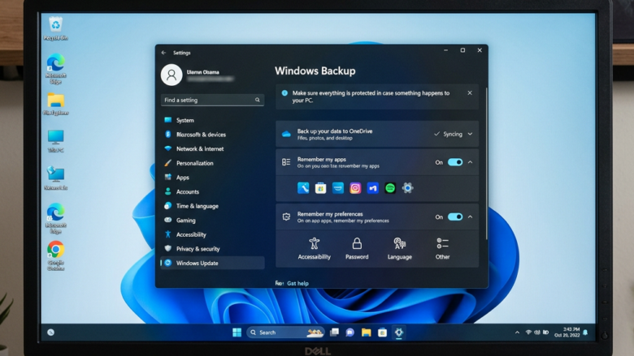Viewport: 634px width, 356px height.
Task: Click the Prime Video app icon
Action: tap(337, 188)
